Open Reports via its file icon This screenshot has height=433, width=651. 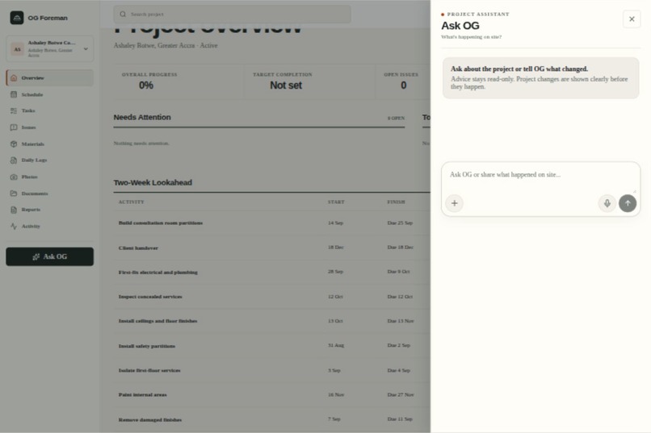click(x=14, y=210)
